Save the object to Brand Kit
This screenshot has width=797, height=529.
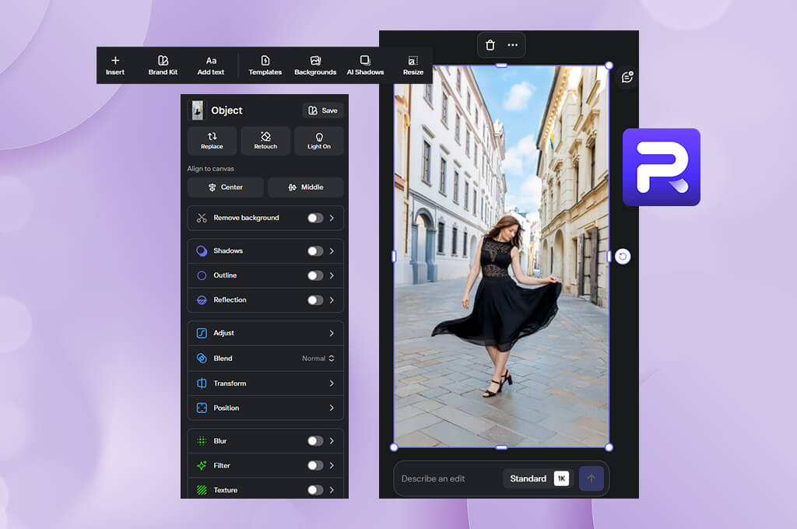coord(323,110)
